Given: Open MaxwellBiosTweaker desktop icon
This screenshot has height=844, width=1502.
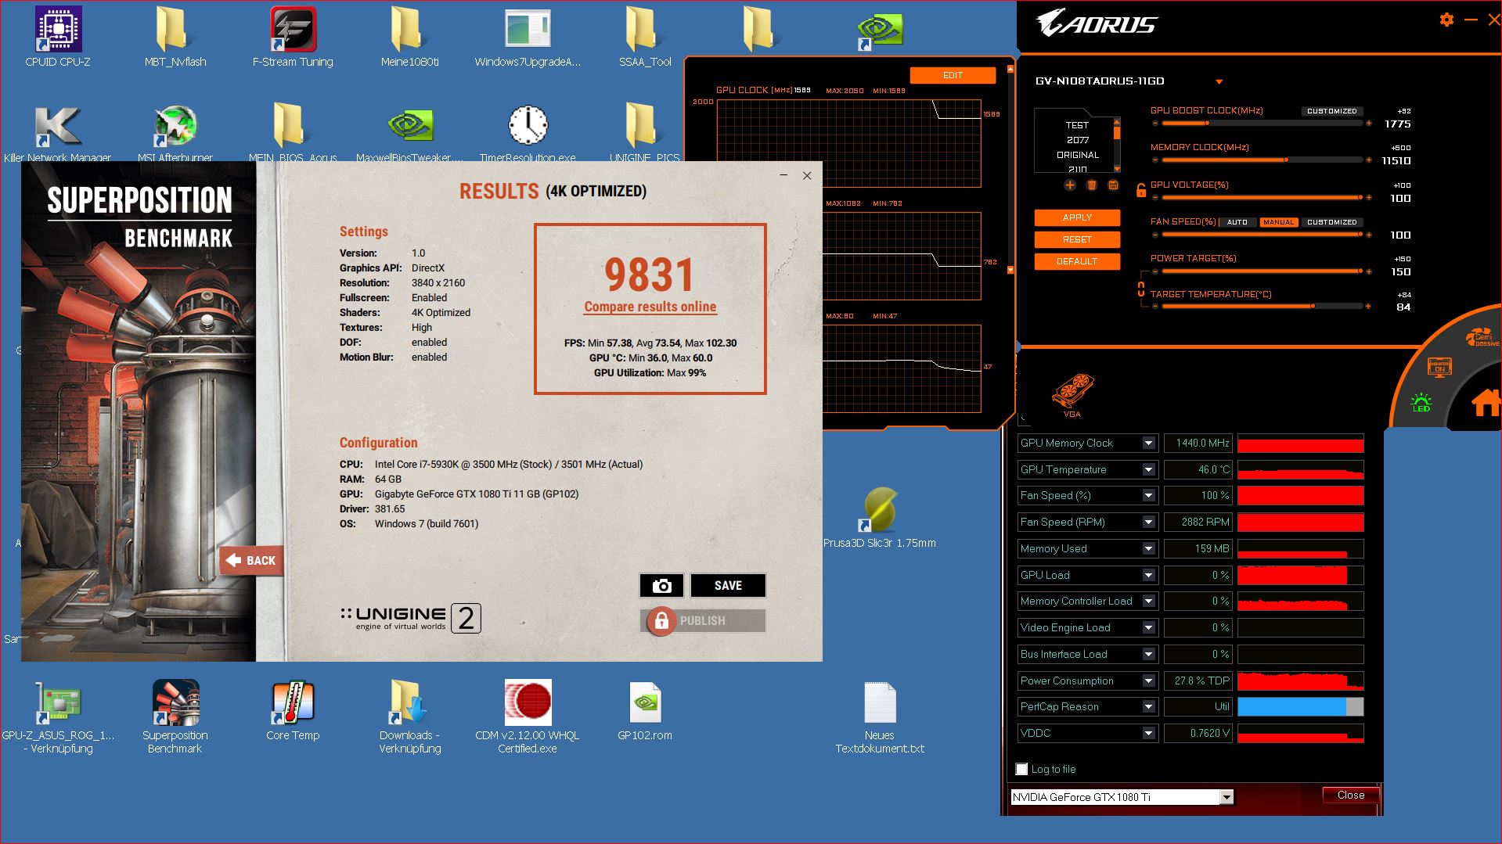Looking at the screenshot, I should [410, 133].
